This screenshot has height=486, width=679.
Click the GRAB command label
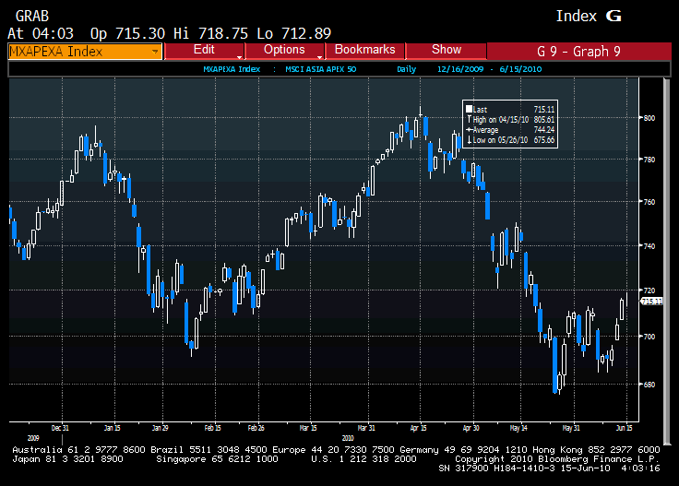(x=32, y=17)
